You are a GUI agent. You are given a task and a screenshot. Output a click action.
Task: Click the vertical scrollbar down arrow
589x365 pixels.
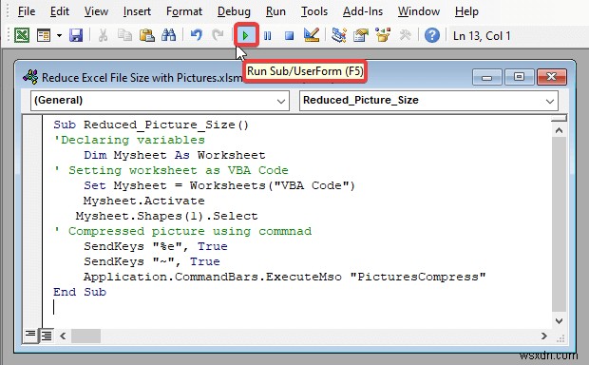[559, 320]
